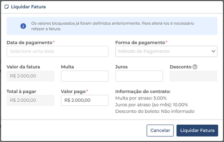Click the Liquidar Fatura dialog title

point(28,7)
